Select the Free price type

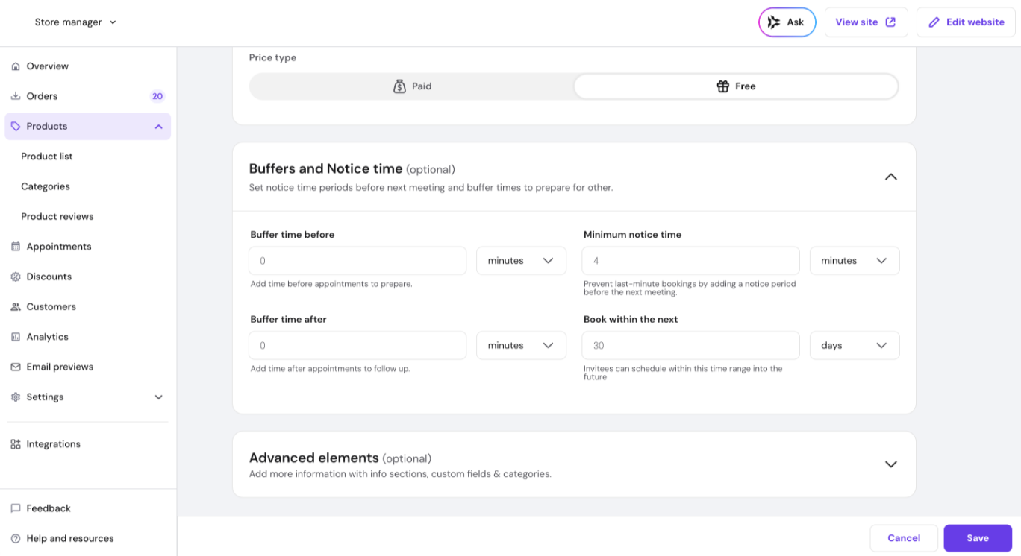point(736,86)
